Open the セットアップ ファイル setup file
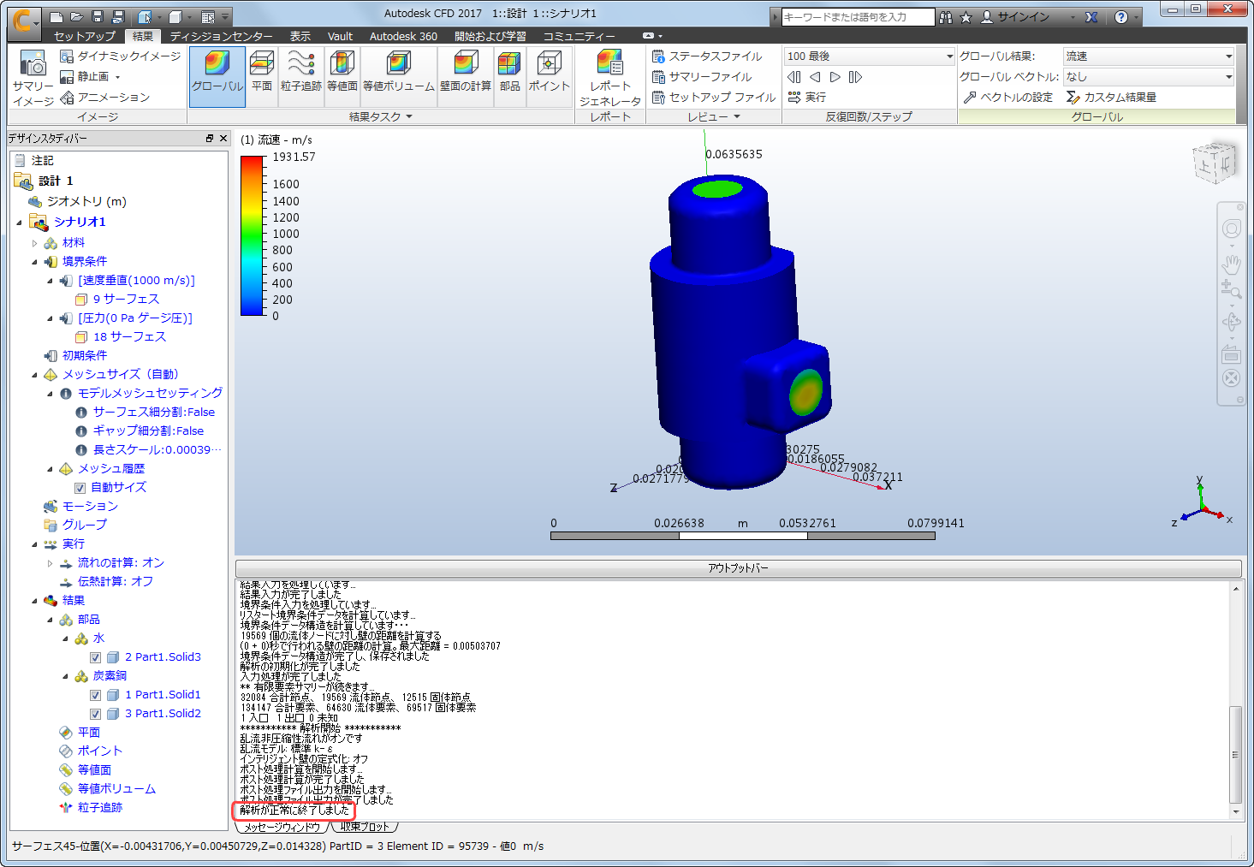 click(714, 98)
